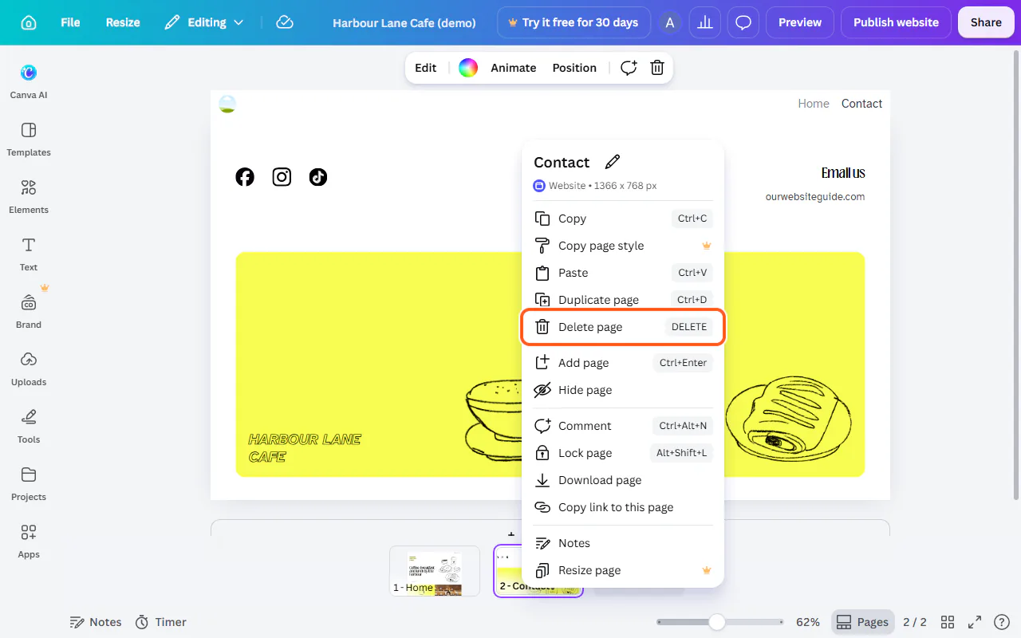Add comment via floating toolbar icon
The height and width of the screenshot is (638, 1021).
coord(629,68)
